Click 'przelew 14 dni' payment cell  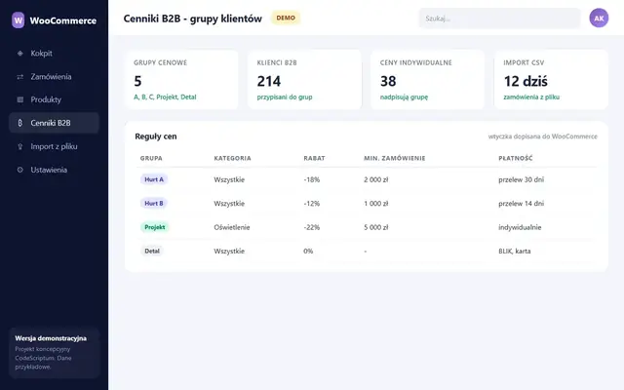(x=521, y=204)
